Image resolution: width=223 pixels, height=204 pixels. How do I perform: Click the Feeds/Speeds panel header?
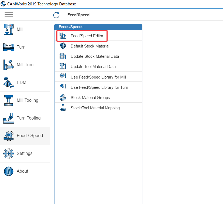pos(98,27)
